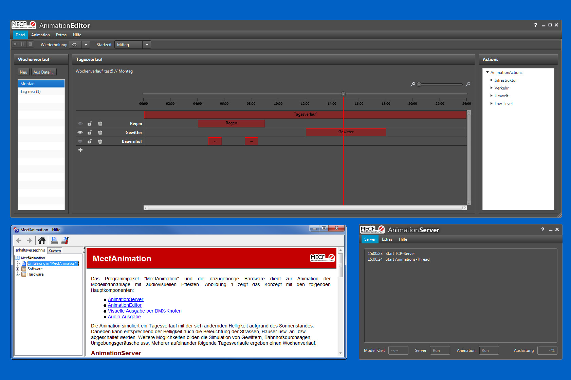Click the help content scrollbar down arrow
The width and height of the screenshot is (571, 380).
point(340,353)
